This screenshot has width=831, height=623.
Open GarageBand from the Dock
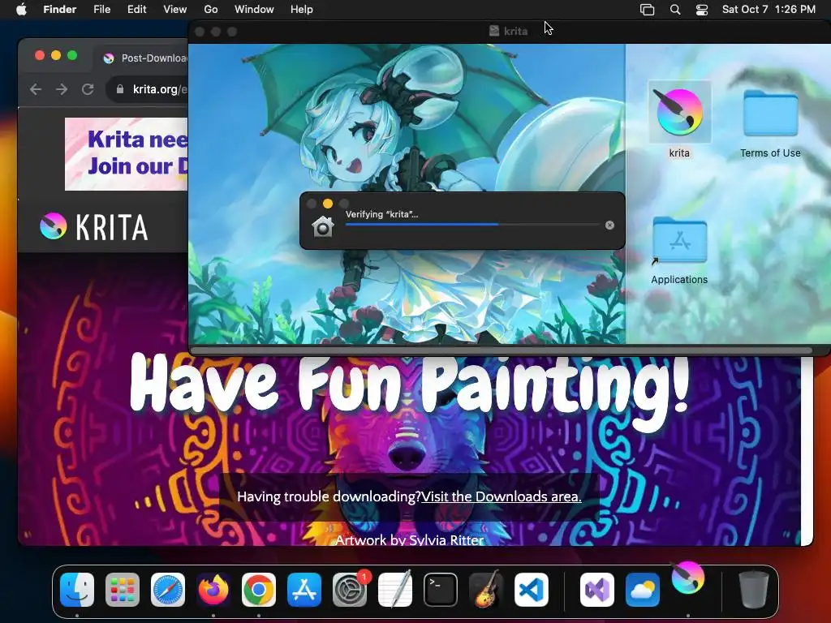[486, 589]
